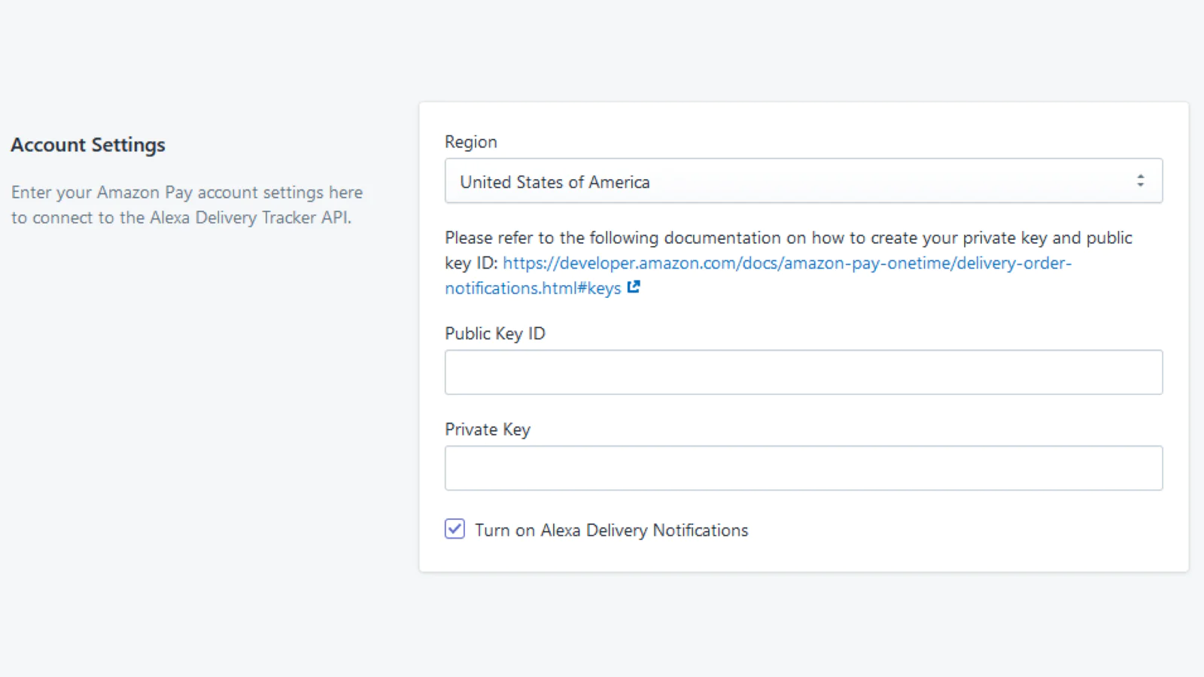1204x677 pixels.
Task: Focus the Private Key input field
Action: [x=803, y=468]
